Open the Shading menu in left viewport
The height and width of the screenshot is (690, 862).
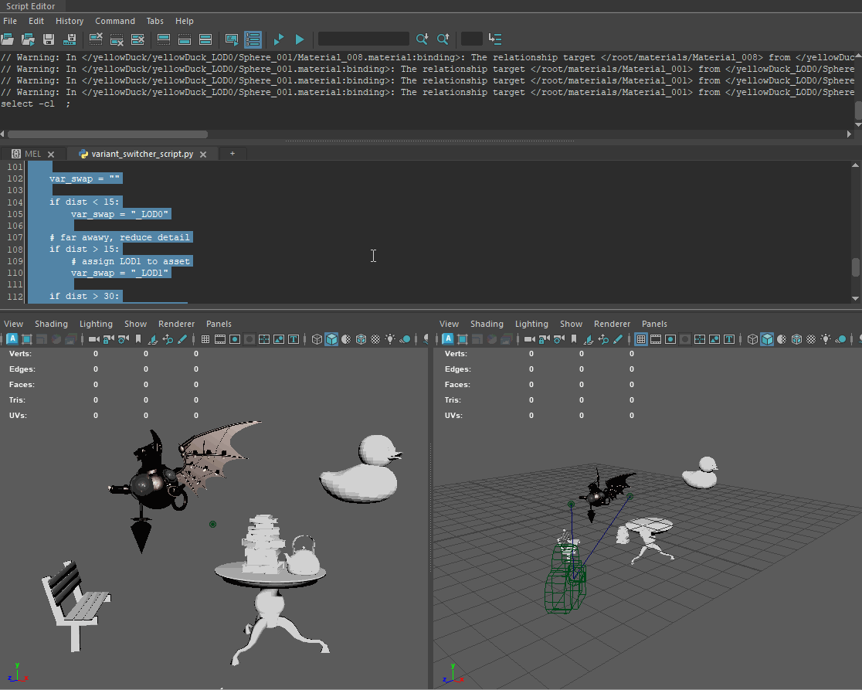pos(51,324)
